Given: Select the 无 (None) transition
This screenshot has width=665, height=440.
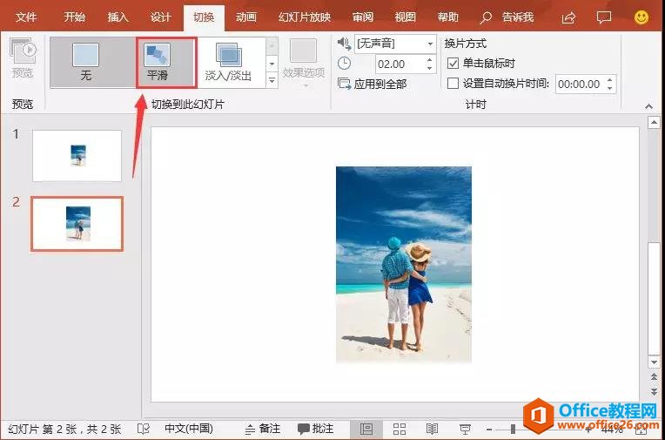Looking at the screenshot, I should point(86,62).
